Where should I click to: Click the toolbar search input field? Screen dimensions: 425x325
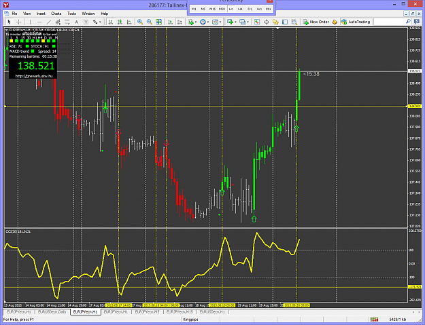(389, 22)
